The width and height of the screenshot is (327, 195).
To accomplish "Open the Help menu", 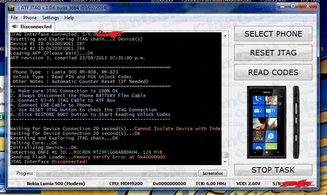I will tap(69, 18).
